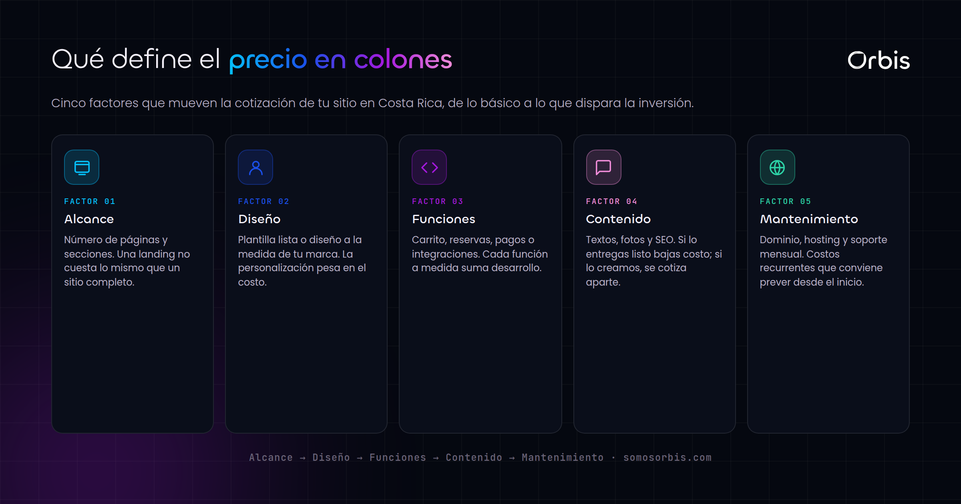
Task: Select the 'FACTOR 02' label
Action: coord(263,201)
